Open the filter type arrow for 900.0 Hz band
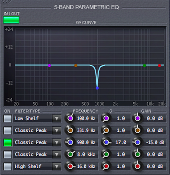 [57, 142]
